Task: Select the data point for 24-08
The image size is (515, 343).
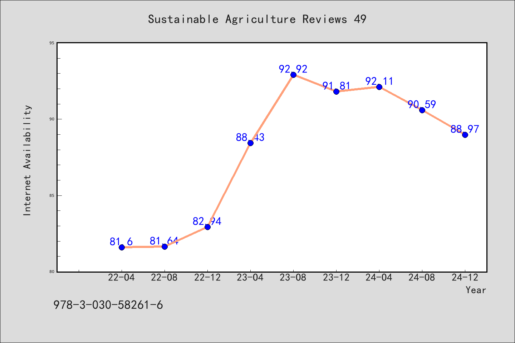Action: (x=422, y=110)
